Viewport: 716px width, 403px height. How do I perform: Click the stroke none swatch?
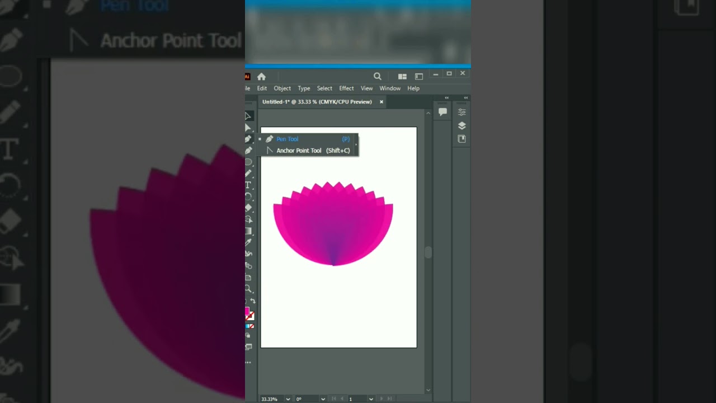(251, 316)
